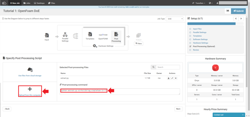
Task: Sort by the File Size column header
Action: pyautogui.click(x=147, y=73)
